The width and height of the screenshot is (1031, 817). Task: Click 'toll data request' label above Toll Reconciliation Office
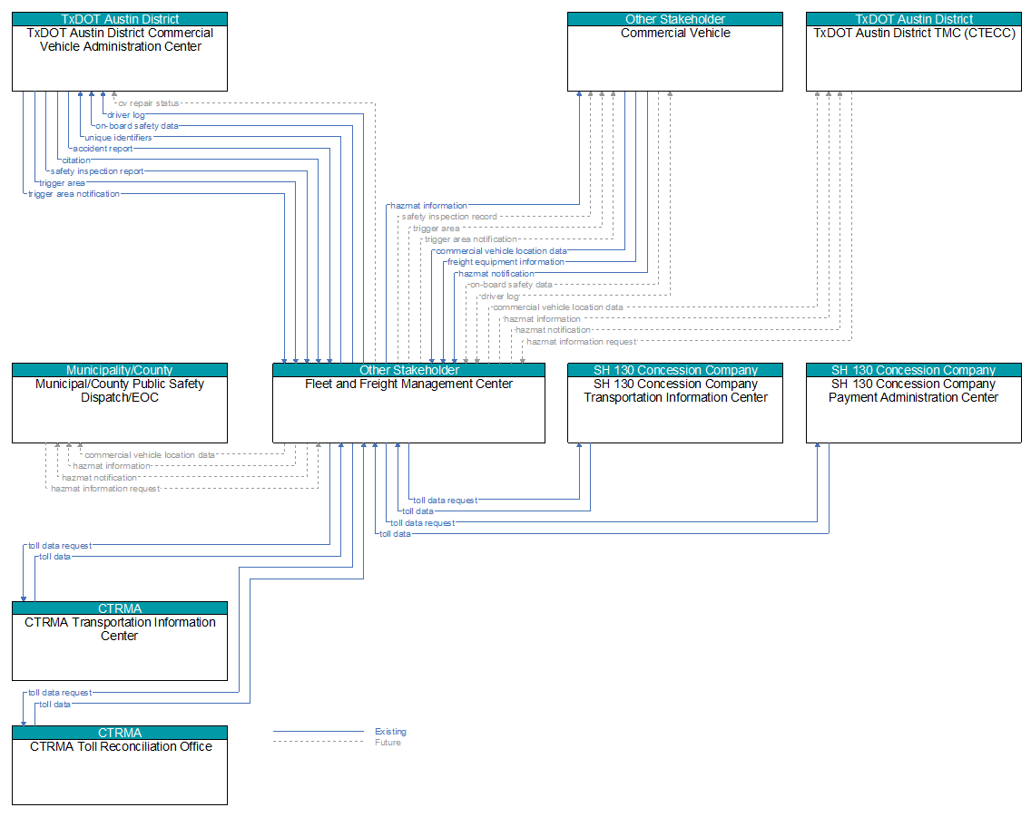[x=60, y=693]
